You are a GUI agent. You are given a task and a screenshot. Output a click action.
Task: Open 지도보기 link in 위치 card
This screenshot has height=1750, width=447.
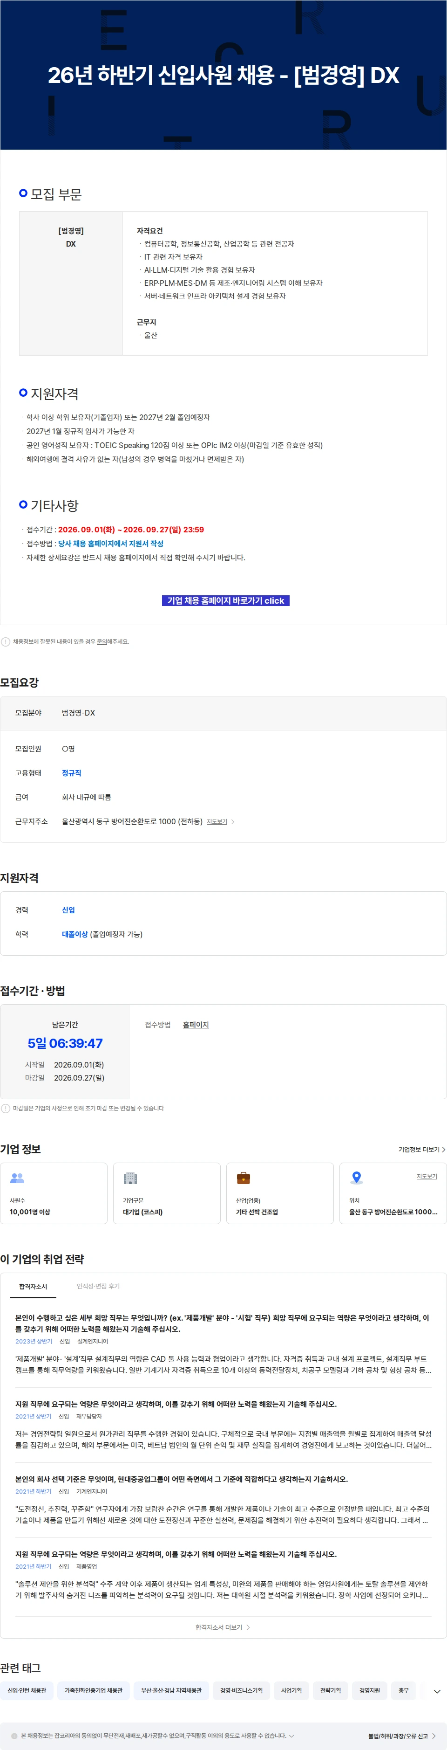427,1176
